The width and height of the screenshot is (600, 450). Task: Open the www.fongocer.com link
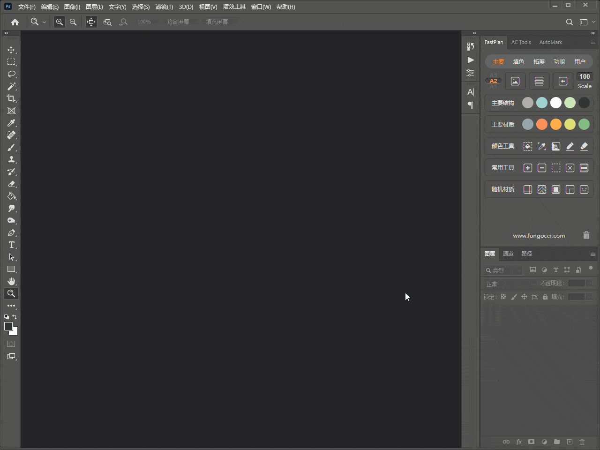(539, 236)
